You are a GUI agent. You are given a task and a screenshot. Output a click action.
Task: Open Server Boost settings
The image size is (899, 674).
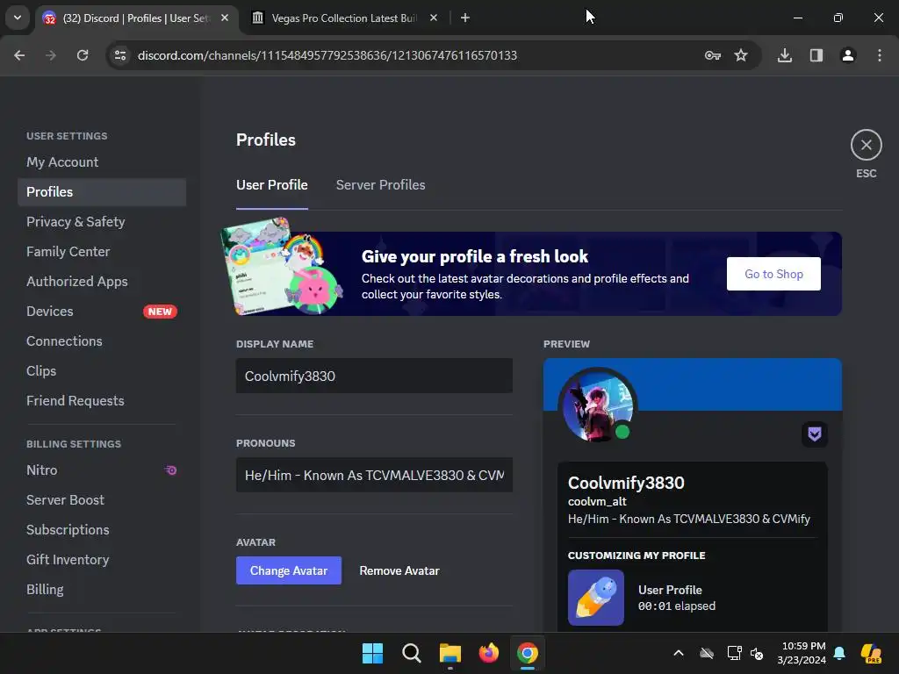102,499
